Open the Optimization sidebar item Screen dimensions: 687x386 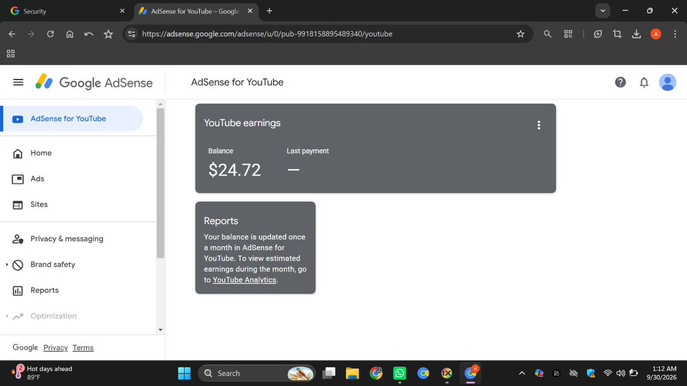click(53, 316)
